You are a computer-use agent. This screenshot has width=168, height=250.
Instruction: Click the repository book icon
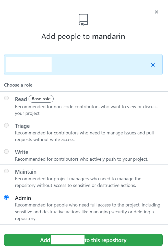point(83,20)
